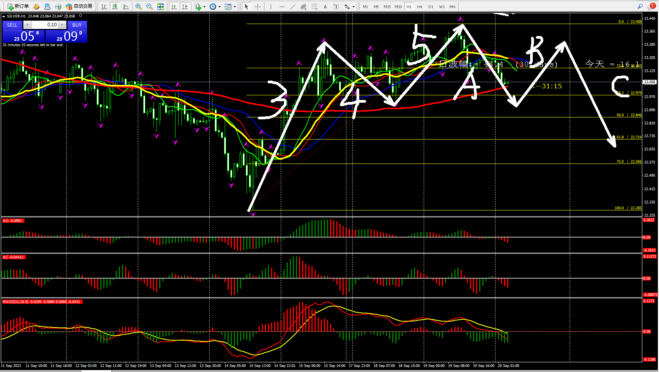Image resolution: width=659 pixels, height=372 pixels.
Task: Select the trendline drawing tool
Action: click(x=292, y=7)
